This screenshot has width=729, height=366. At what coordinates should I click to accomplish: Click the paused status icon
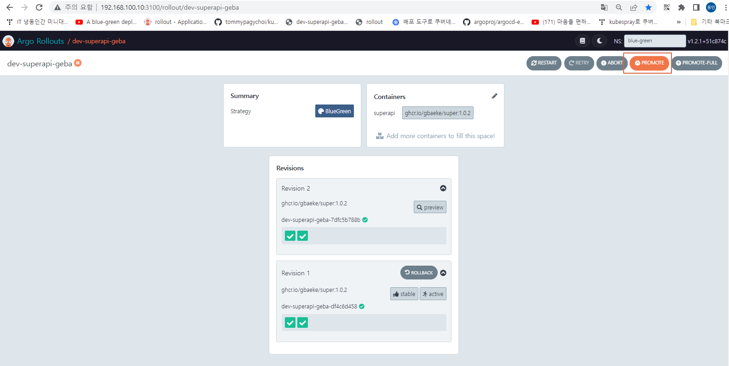[78, 63]
